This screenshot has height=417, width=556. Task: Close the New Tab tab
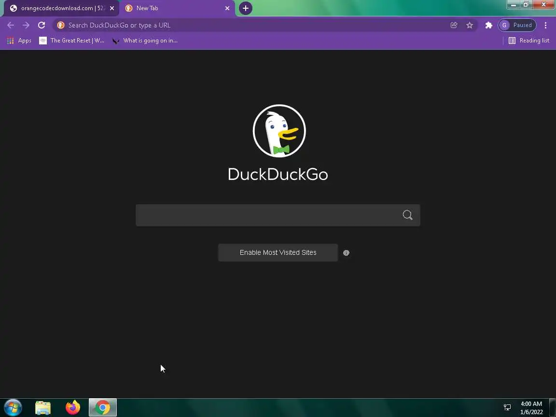pos(227,8)
